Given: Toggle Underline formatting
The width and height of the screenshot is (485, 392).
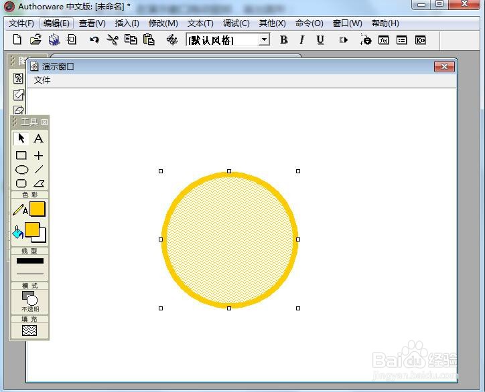Looking at the screenshot, I should 320,40.
